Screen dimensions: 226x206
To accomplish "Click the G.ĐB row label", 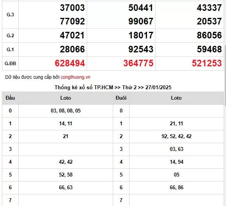I will (x=10, y=63).
